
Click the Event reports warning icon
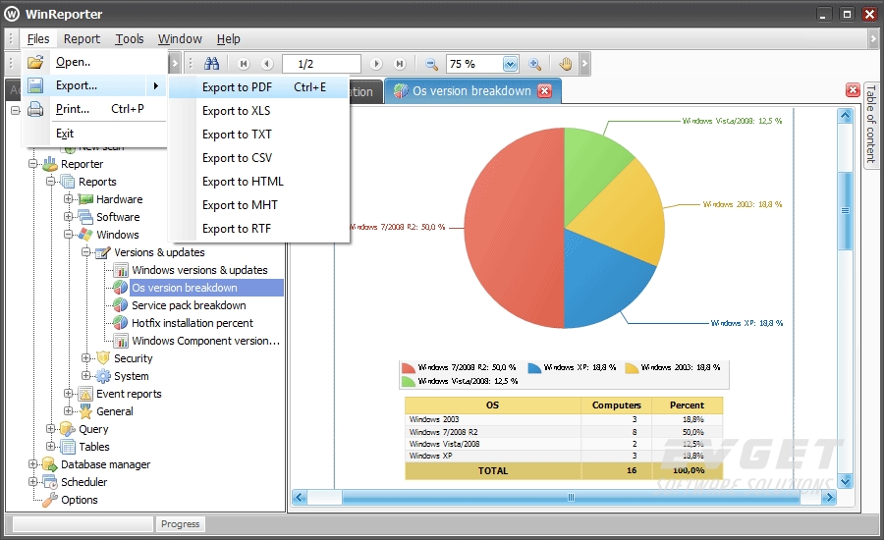85,394
